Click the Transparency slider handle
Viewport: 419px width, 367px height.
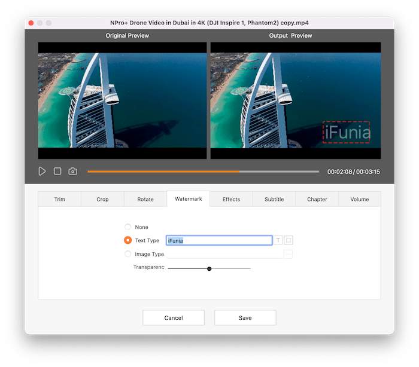209,268
